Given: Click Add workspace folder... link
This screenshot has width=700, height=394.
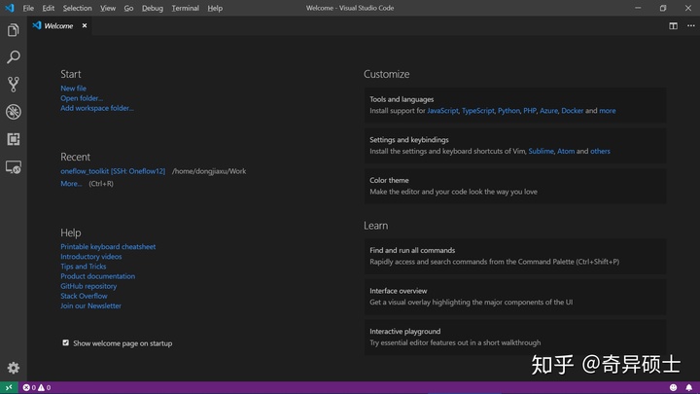Looking at the screenshot, I should 97,108.
